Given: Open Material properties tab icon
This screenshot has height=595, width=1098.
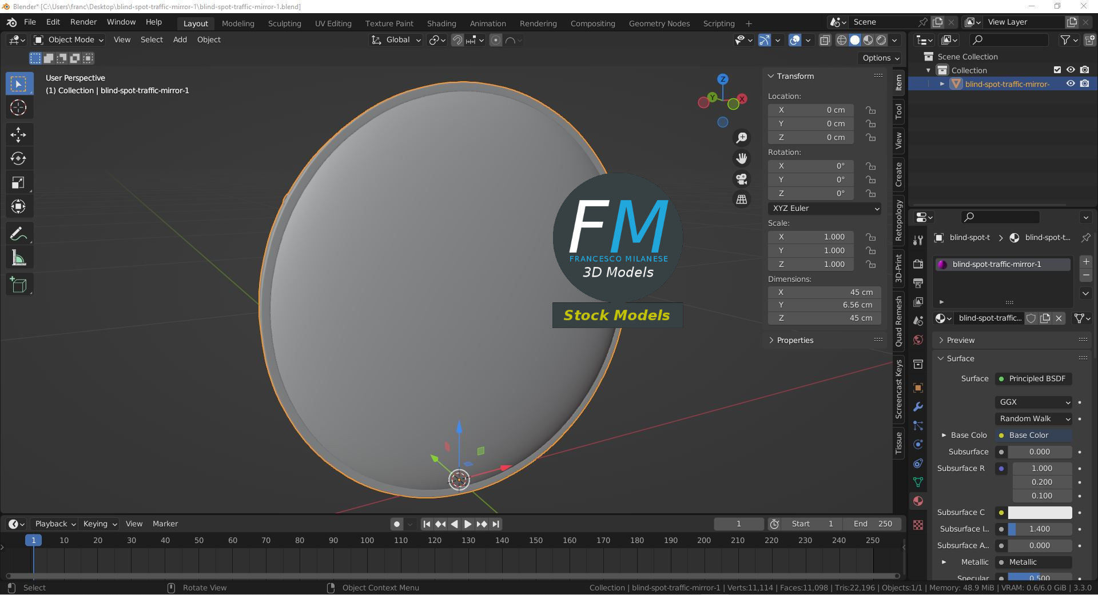Looking at the screenshot, I should (918, 501).
